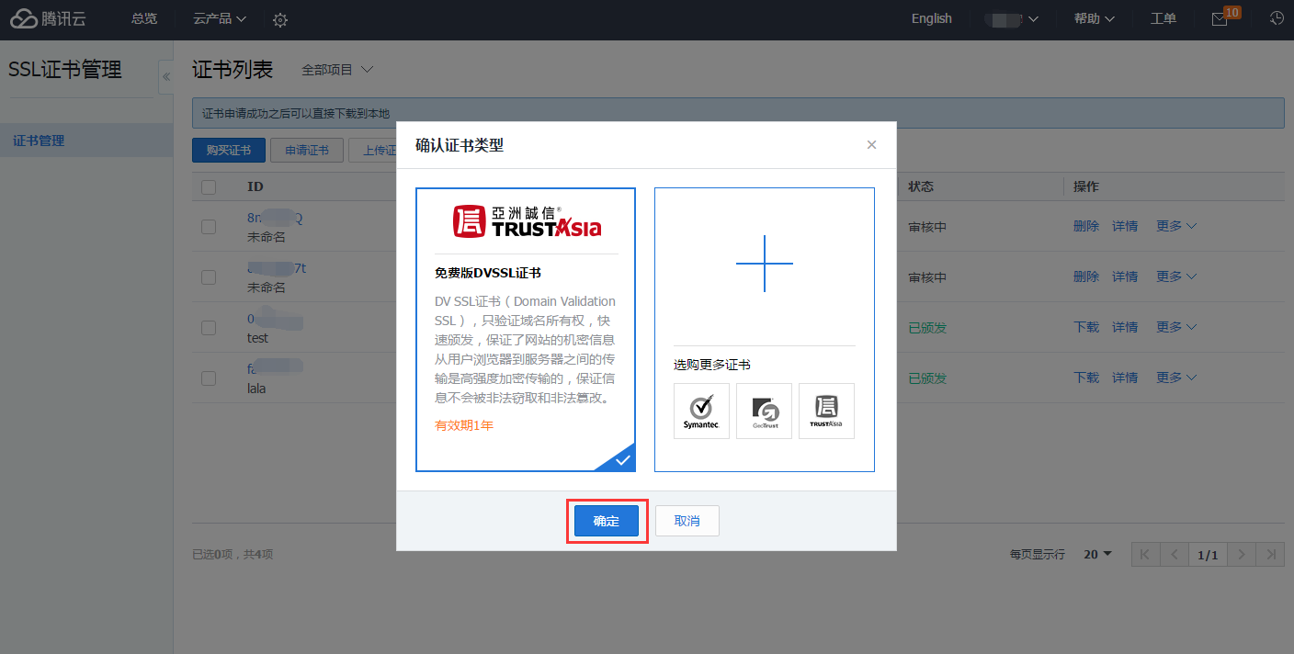Click the 已选0项，共4项 status text
Screen dimensions: 1294x654
coord(233,555)
